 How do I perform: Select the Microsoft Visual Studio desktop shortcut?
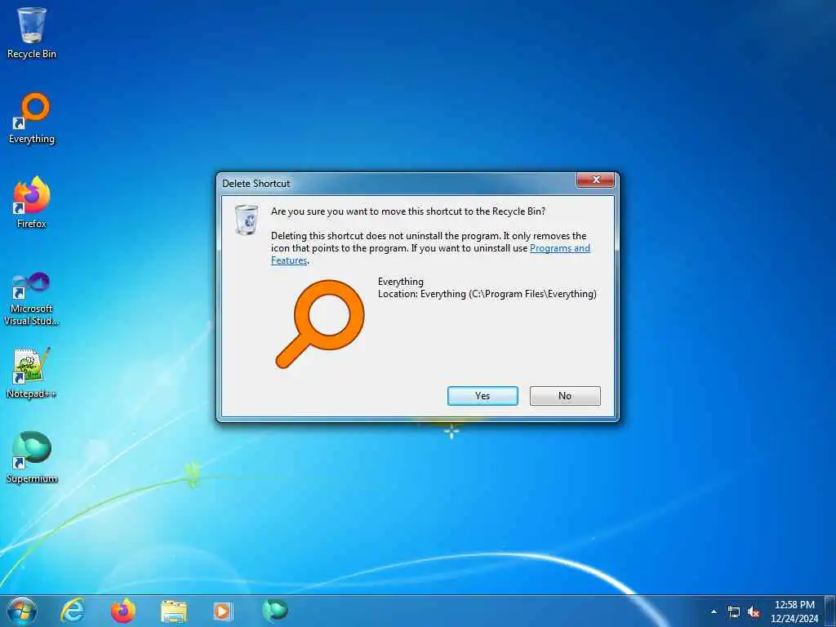point(32,299)
